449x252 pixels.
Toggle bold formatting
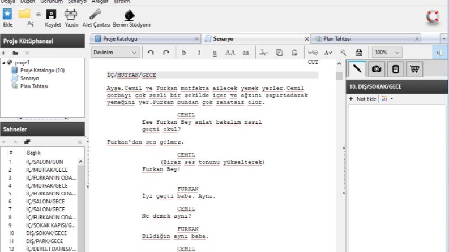point(184,53)
